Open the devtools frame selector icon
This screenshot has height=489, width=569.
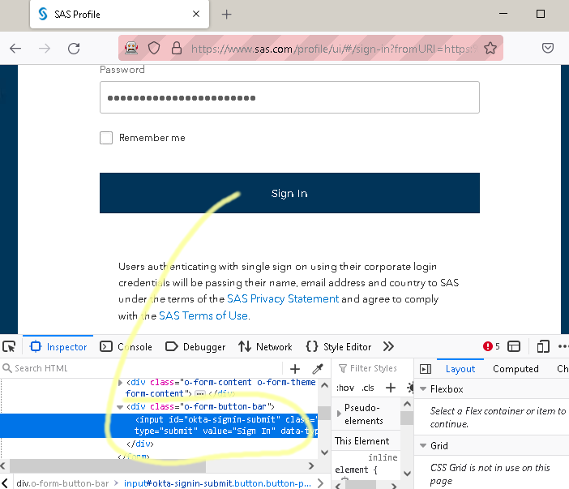(514, 347)
